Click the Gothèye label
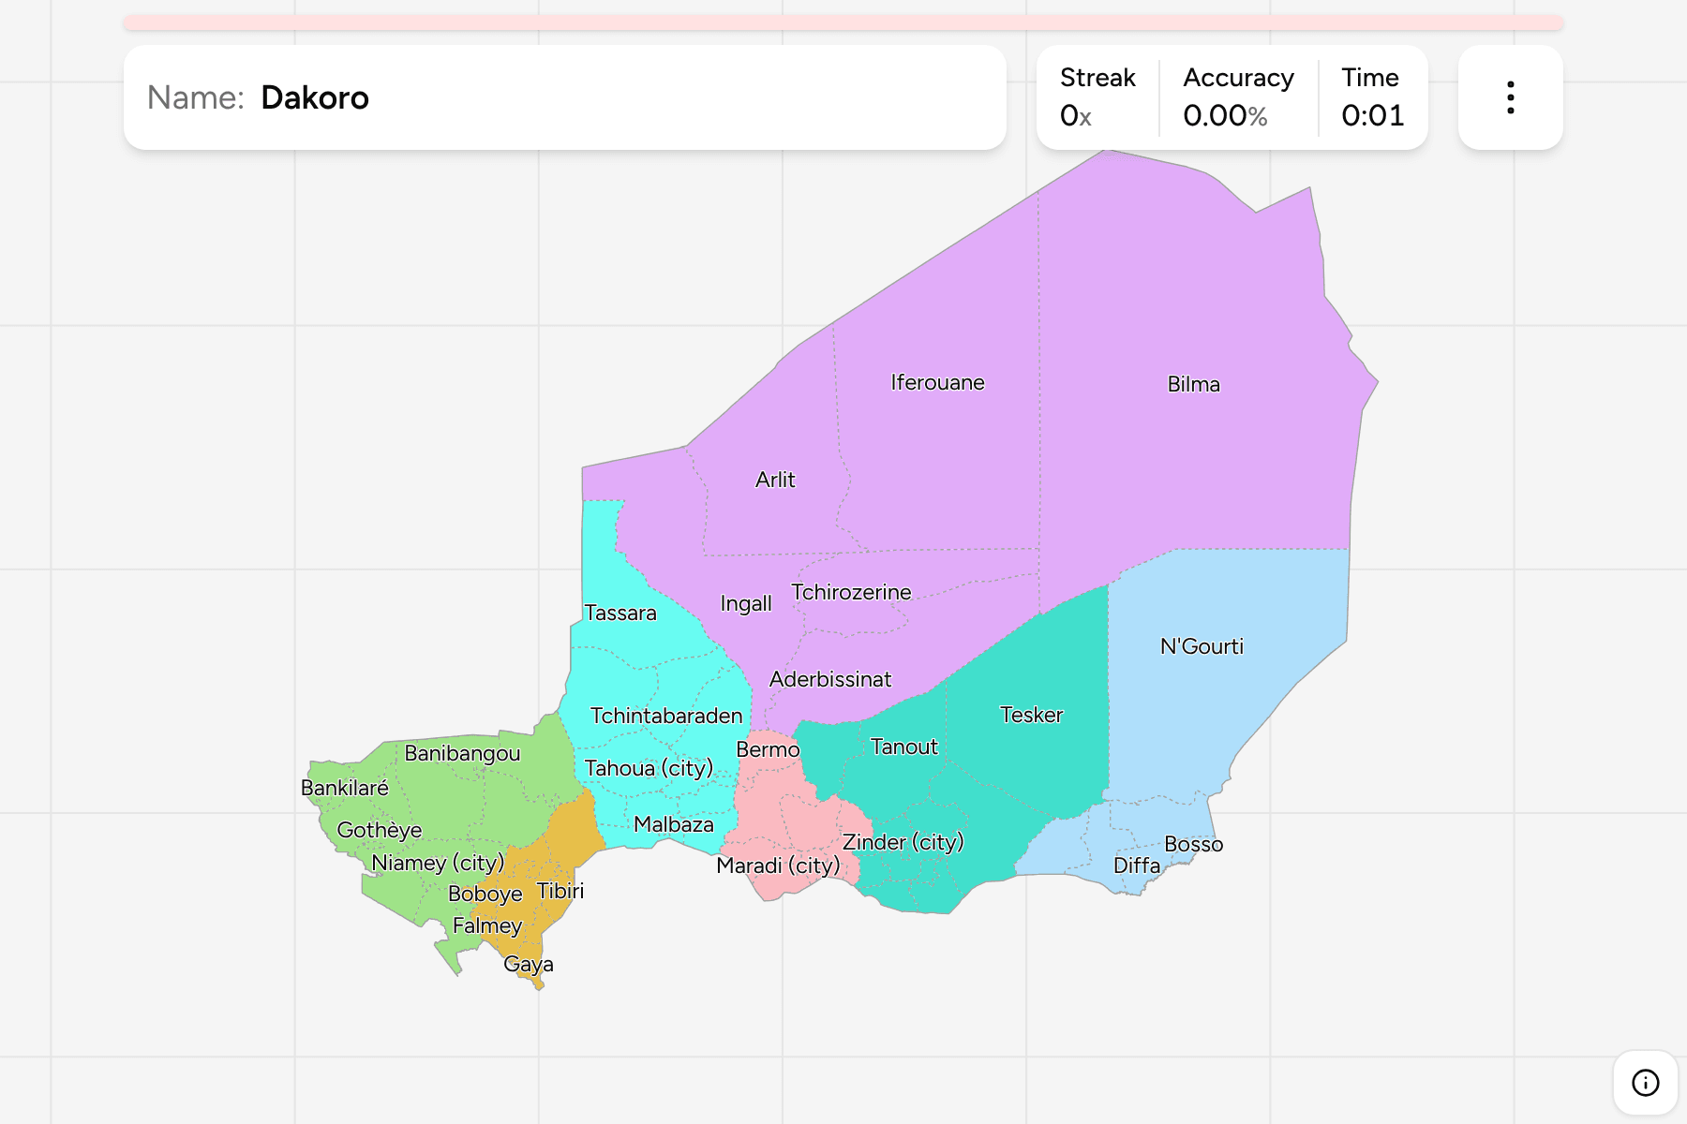The image size is (1687, 1124). (379, 830)
